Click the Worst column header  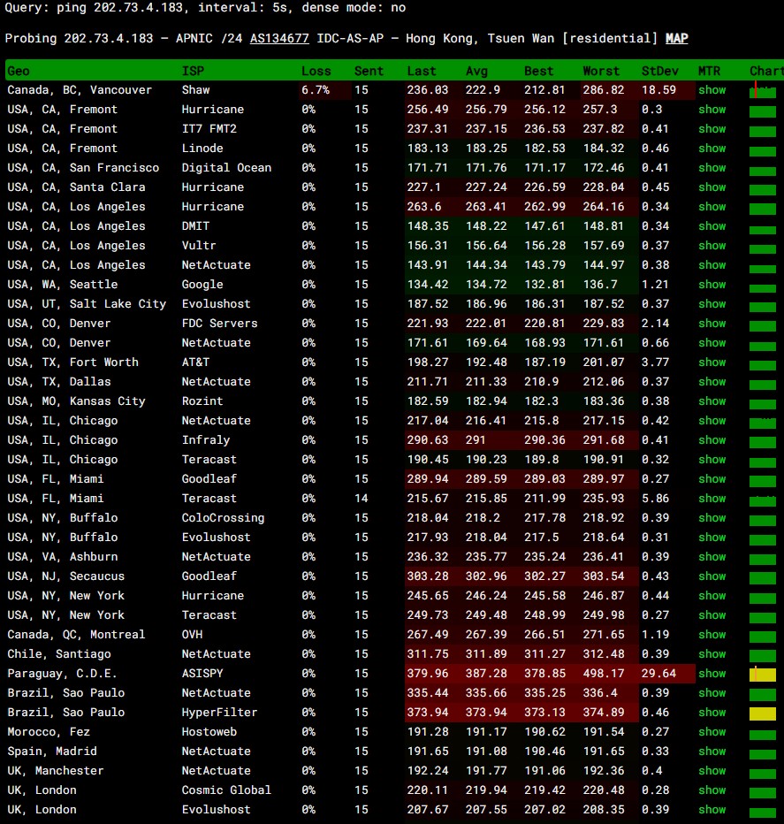(x=601, y=71)
